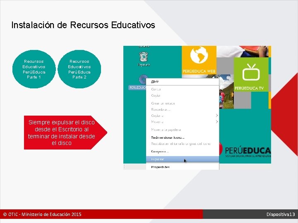Viewport: 298px width, 223px height.
Task: Open the PERÚEDUCA WEB globe tile
Action: [199, 60]
